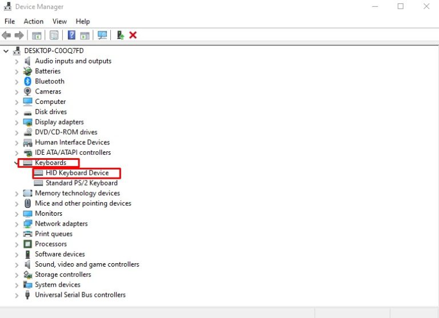Screen dimensions: 439x318
Task: Open the File menu
Action: point(9,21)
